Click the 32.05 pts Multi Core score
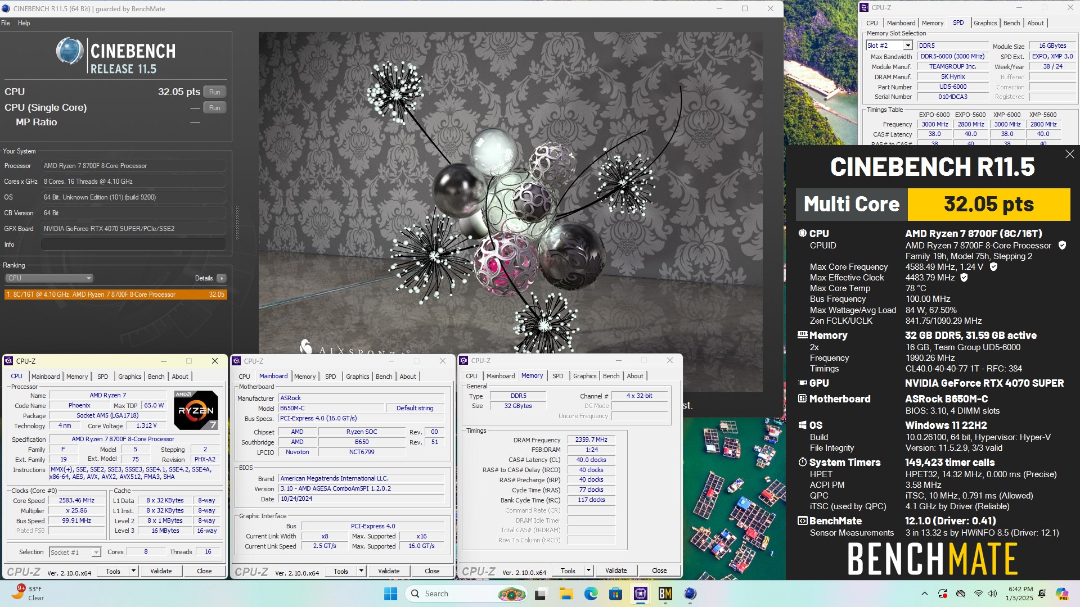The image size is (1080, 607). 989,204
